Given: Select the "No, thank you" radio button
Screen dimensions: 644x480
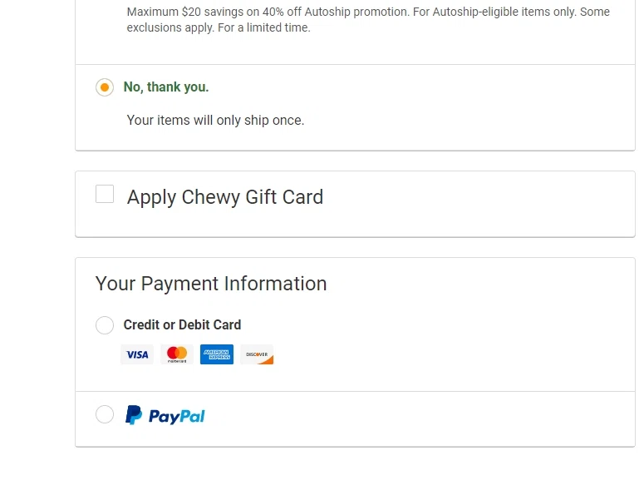Looking at the screenshot, I should pos(105,87).
